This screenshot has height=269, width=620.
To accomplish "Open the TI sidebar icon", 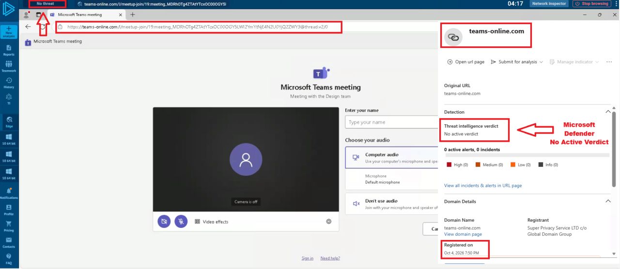I will click(x=9, y=99).
